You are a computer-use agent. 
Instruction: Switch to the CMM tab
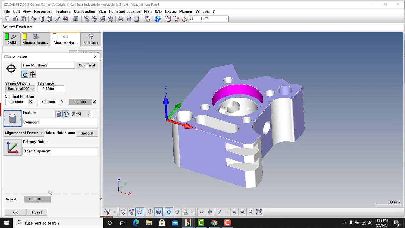(x=11, y=39)
